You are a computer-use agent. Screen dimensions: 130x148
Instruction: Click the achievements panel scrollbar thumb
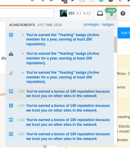click(x=115, y=44)
